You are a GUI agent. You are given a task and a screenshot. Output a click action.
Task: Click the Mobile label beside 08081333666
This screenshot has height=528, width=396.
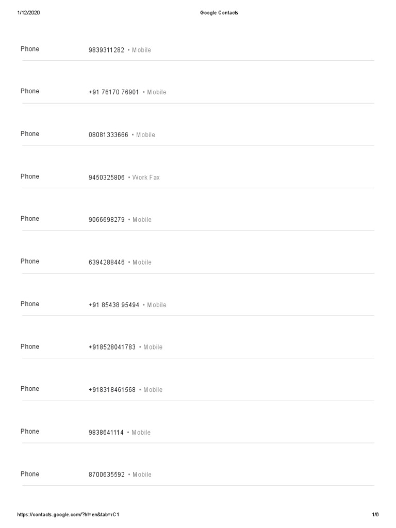[145, 135]
